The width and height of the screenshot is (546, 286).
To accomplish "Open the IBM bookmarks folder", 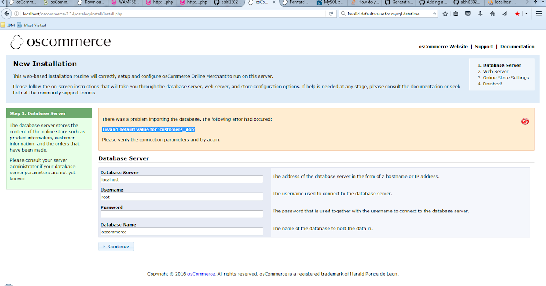I will 7,25.
